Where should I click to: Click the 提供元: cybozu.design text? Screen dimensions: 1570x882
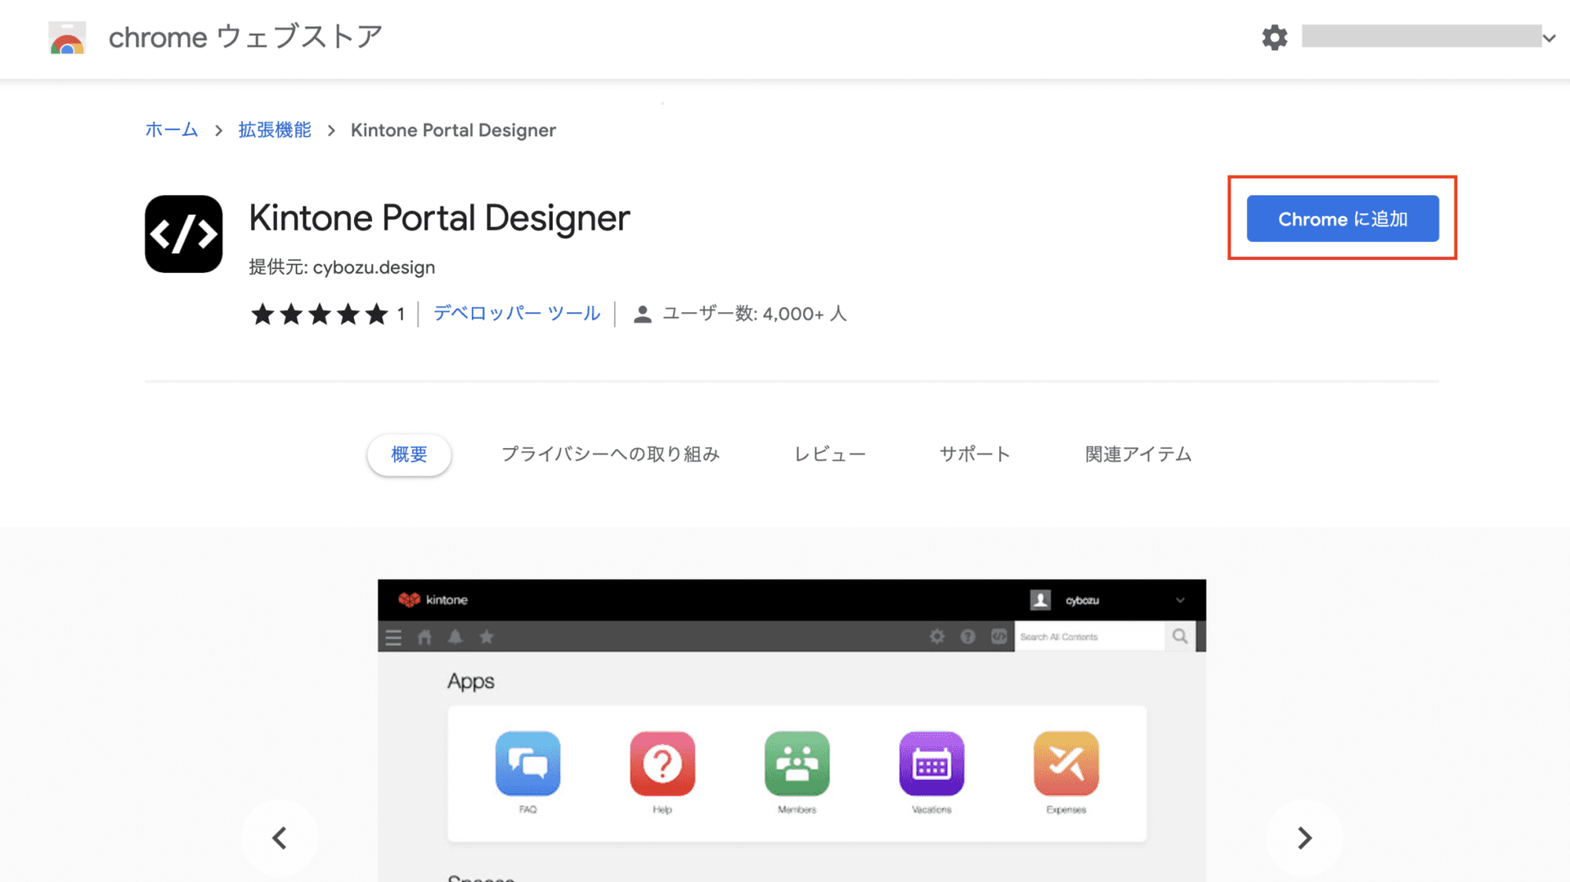point(342,267)
